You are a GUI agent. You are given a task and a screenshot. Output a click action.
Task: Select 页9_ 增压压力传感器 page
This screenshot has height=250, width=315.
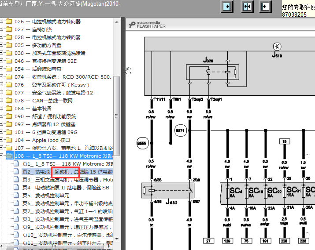point(67,227)
